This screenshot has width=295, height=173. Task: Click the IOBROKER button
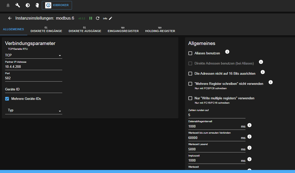click(x=57, y=5)
